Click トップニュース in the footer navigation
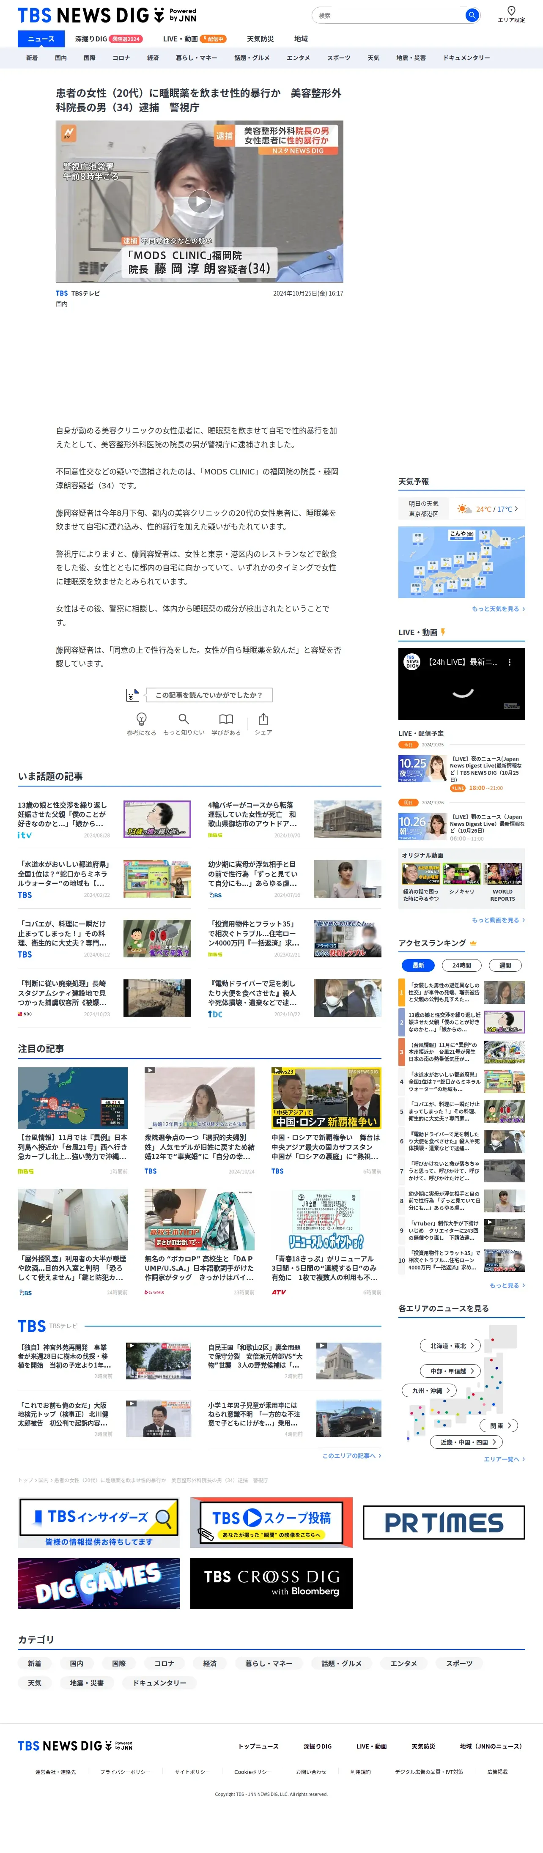 click(258, 1746)
